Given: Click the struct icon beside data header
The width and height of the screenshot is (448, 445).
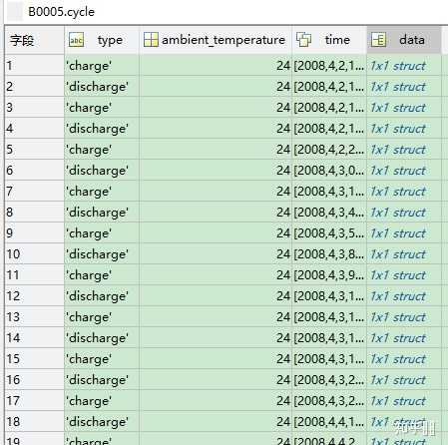Looking at the screenshot, I should click(x=379, y=40).
